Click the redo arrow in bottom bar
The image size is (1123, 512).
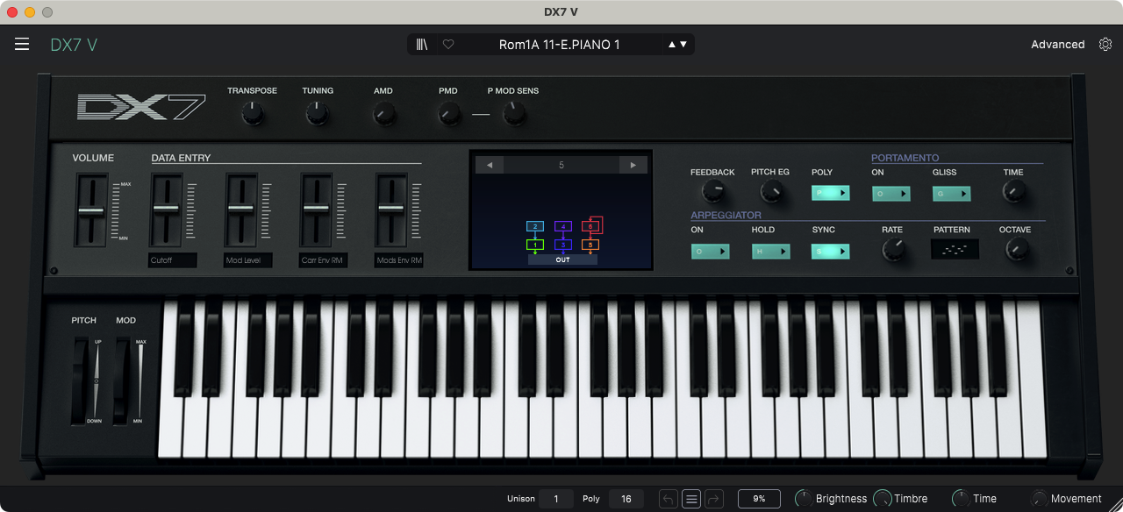(713, 499)
